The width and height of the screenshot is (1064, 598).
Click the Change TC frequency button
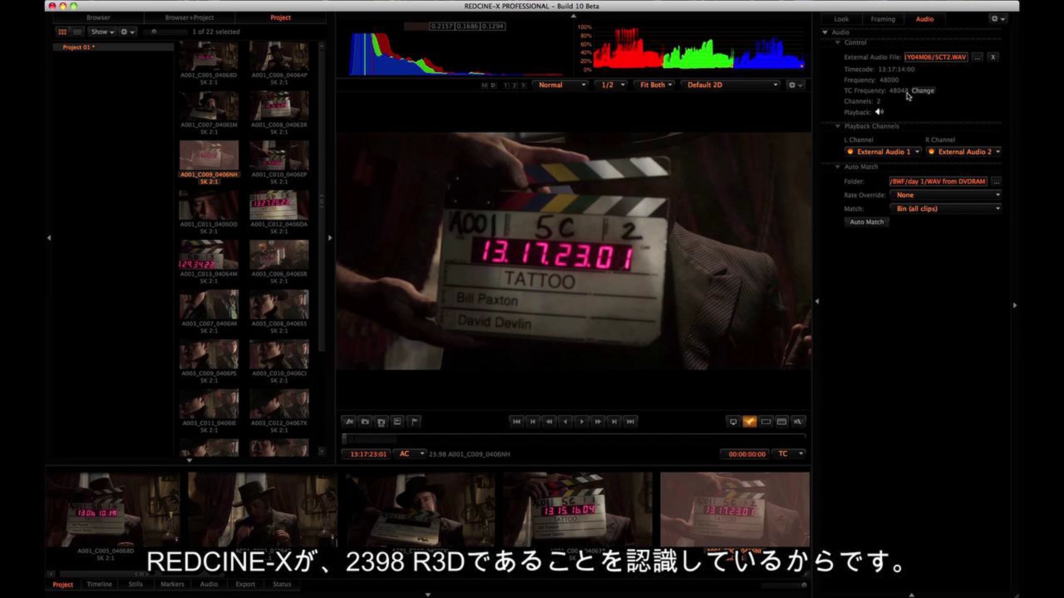pos(923,90)
